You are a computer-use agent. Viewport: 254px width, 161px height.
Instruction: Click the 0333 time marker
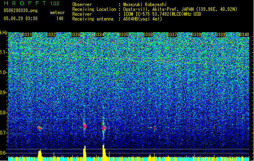(75, 35)
